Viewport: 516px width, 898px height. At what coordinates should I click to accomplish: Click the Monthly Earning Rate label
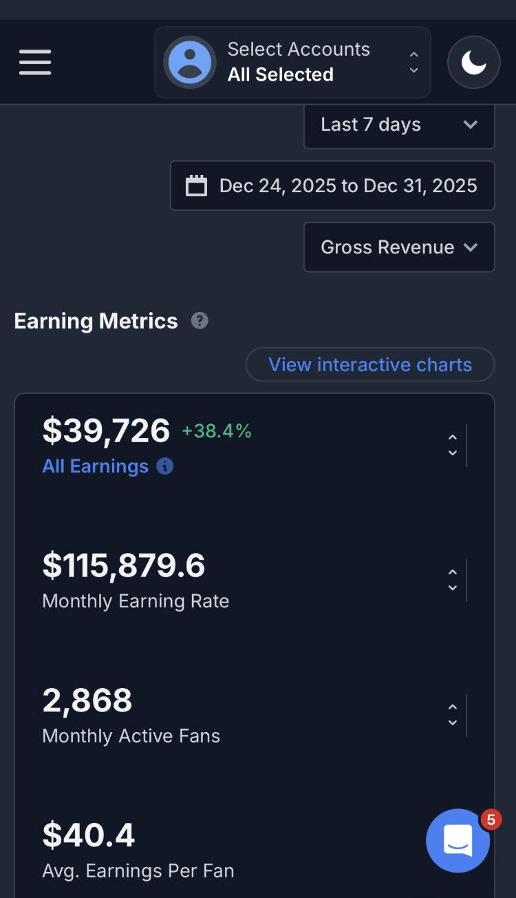click(136, 601)
